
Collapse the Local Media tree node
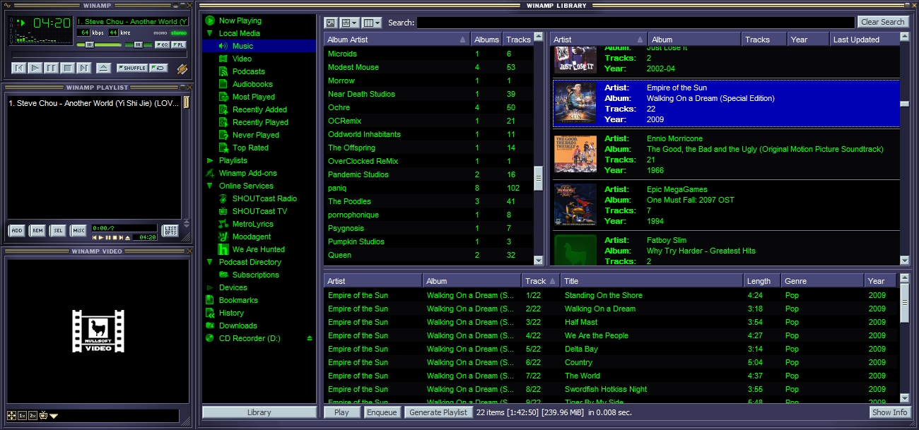point(210,33)
